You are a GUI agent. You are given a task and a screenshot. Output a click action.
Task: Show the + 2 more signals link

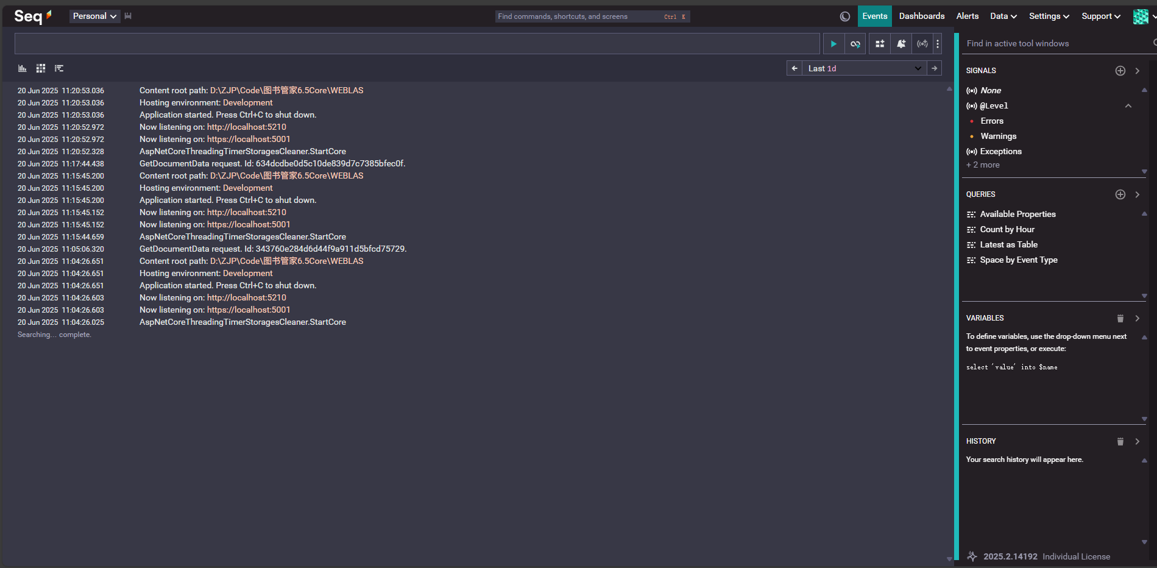pyautogui.click(x=983, y=165)
